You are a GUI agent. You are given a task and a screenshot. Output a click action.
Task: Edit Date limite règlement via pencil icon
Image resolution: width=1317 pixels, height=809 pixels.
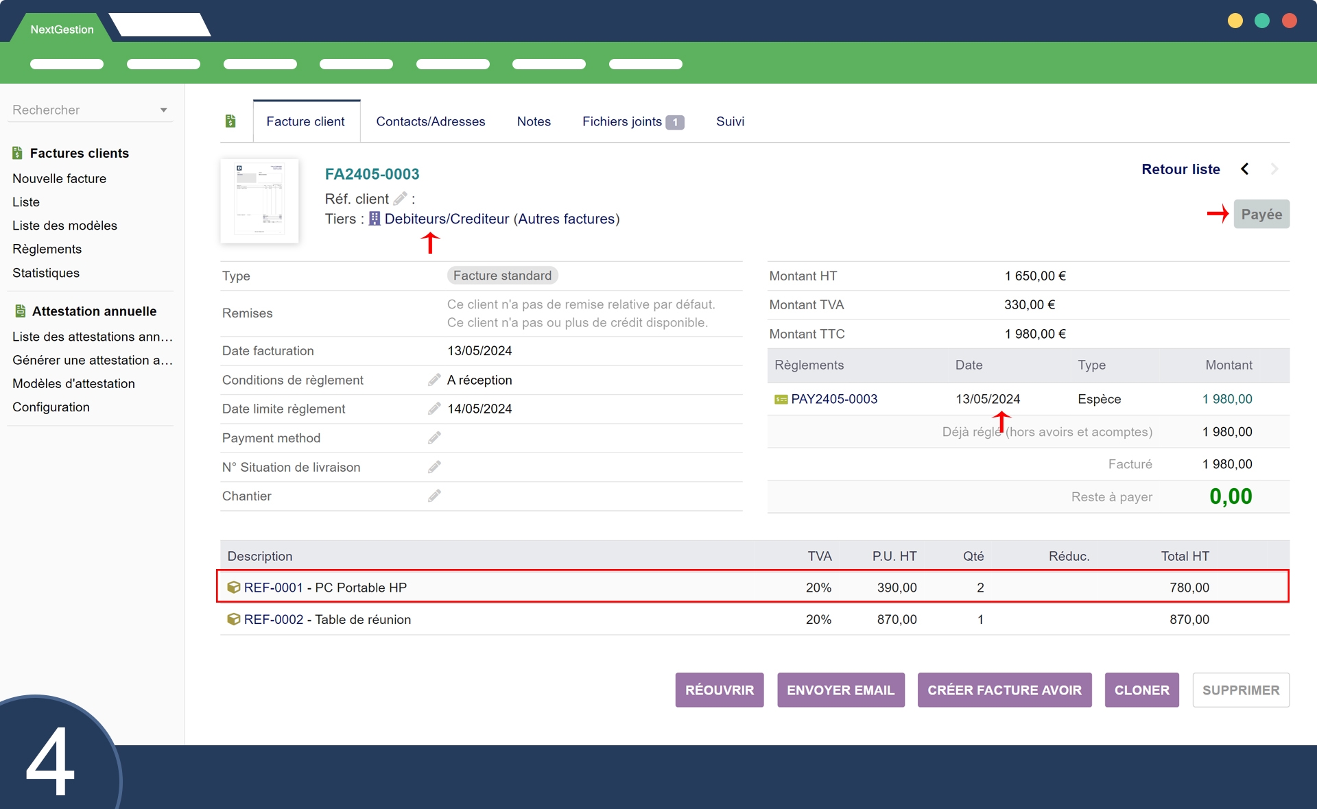[434, 409]
